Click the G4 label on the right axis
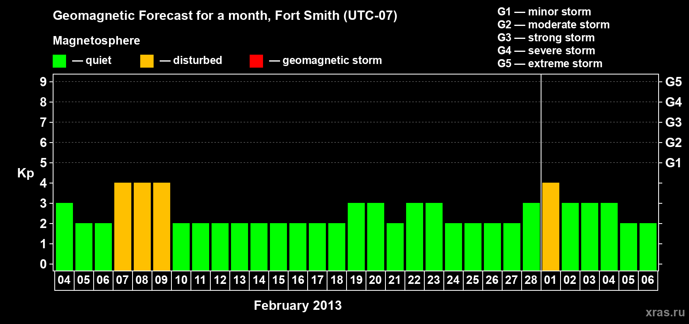This screenshot has height=324, width=689. click(674, 102)
